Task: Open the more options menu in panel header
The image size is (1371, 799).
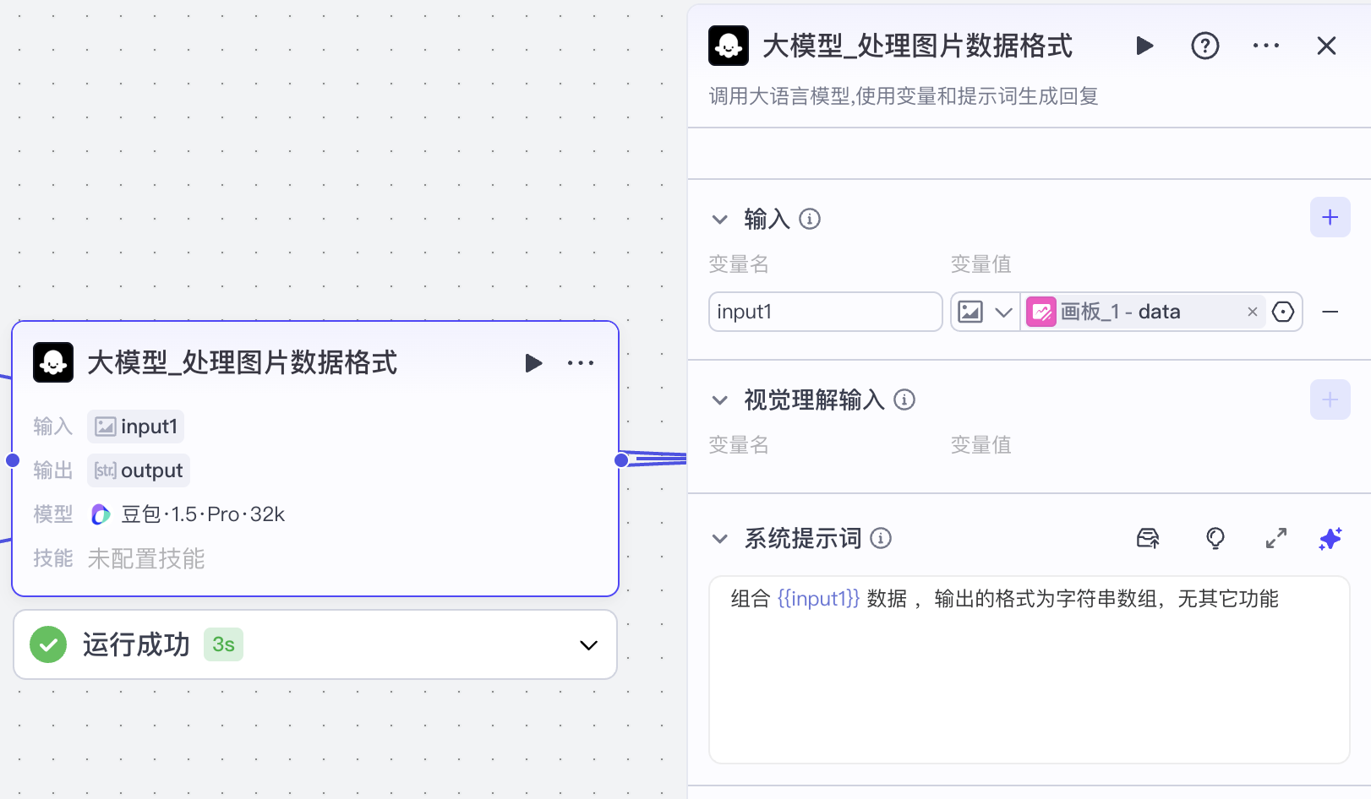Action: coord(1265,46)
